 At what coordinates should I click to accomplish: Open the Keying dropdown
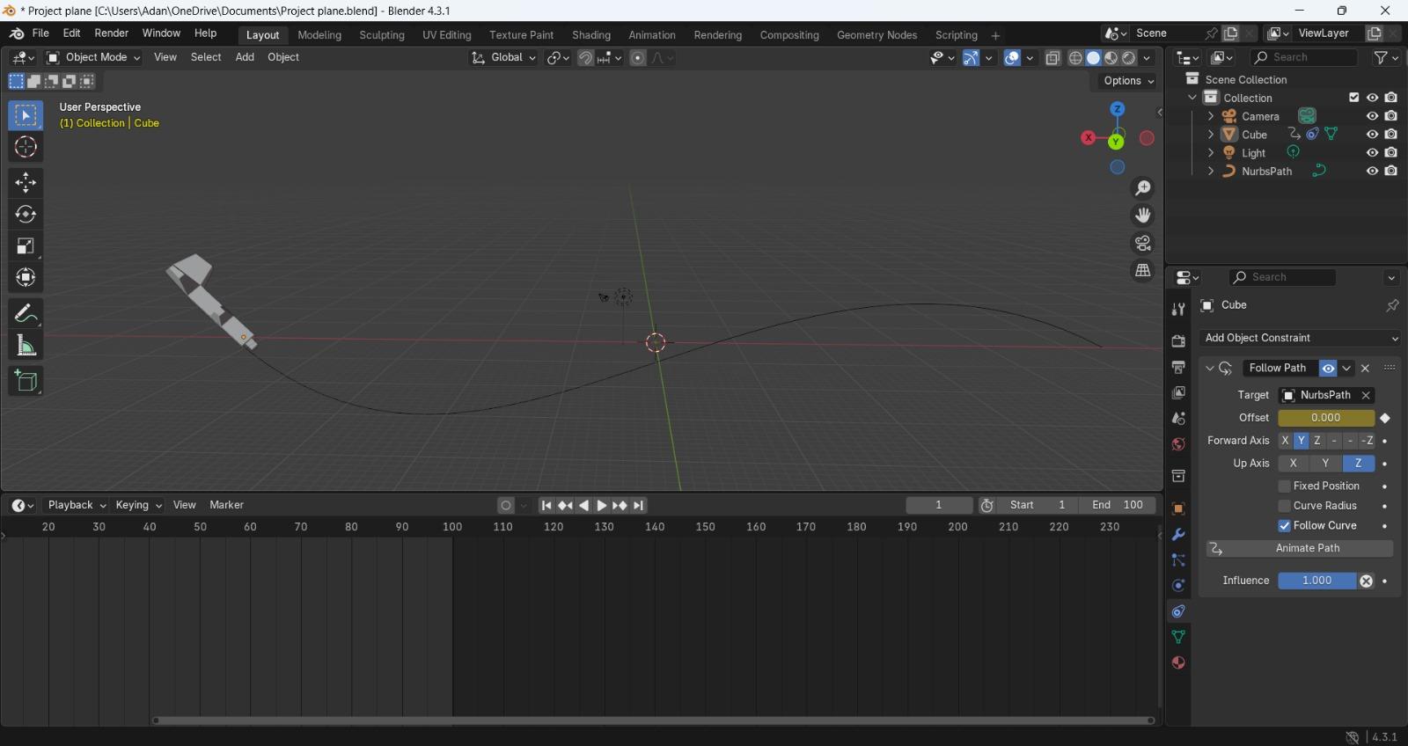point(138,505)
